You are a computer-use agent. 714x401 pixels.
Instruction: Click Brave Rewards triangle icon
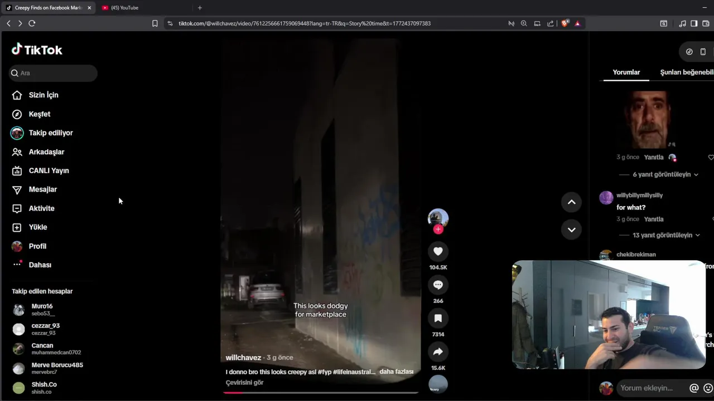577,23
